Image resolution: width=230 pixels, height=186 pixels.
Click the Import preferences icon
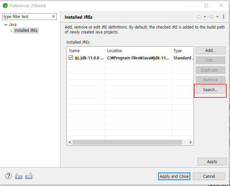coord(18,176)
